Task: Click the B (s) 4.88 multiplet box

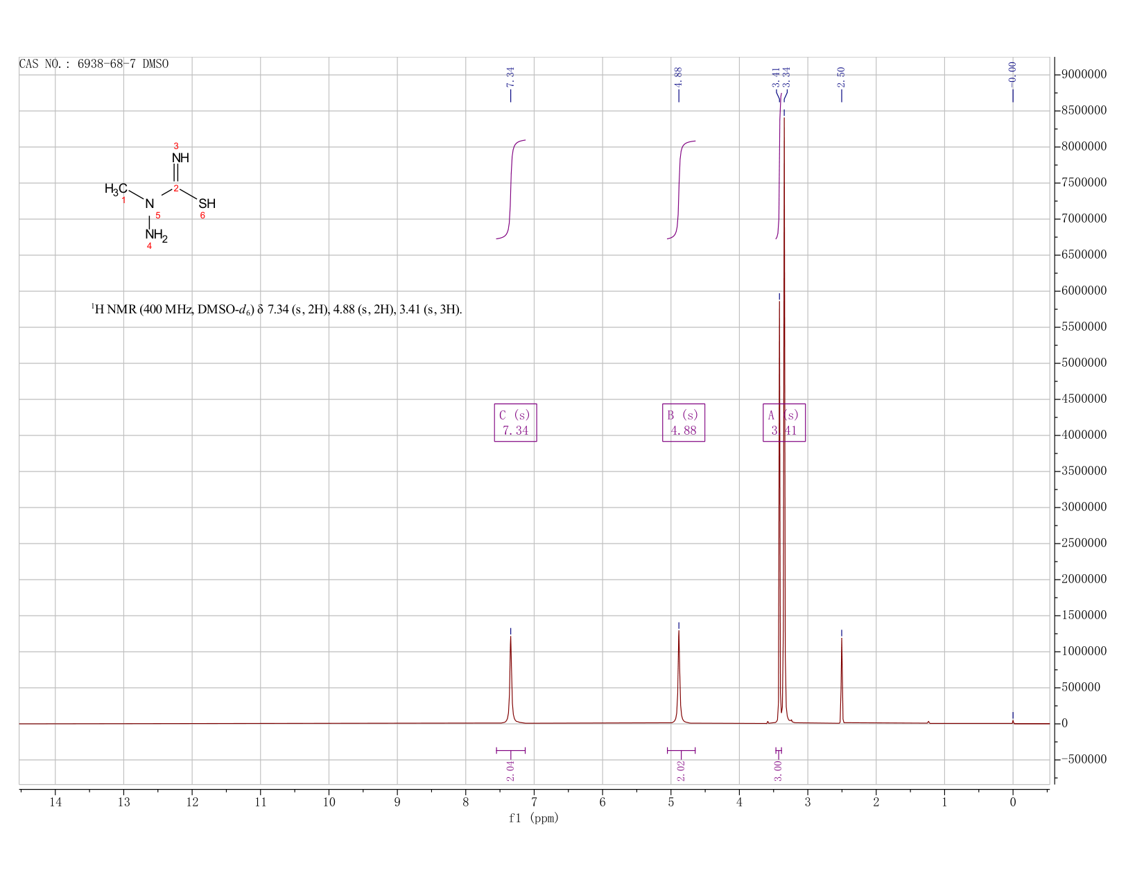Action: coord(684,422)
